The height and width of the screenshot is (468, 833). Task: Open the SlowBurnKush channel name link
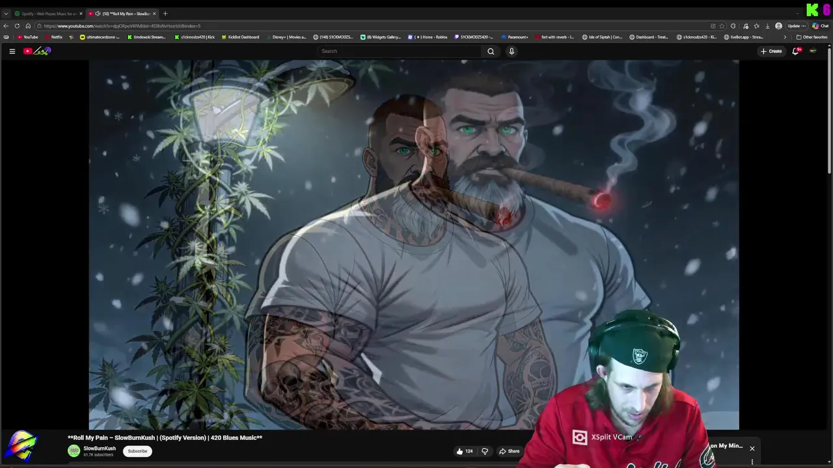(100, 448)
